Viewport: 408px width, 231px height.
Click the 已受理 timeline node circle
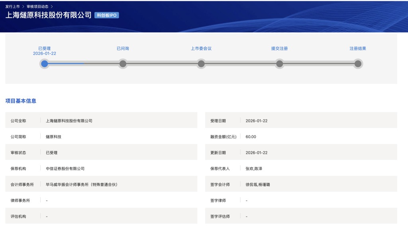point(45,63)
